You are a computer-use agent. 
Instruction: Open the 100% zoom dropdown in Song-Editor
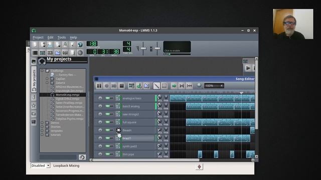point(214,85)
